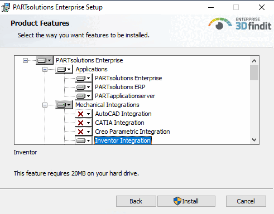Select the Applications tree item
The image size is (274, 214).
point(92,69)
